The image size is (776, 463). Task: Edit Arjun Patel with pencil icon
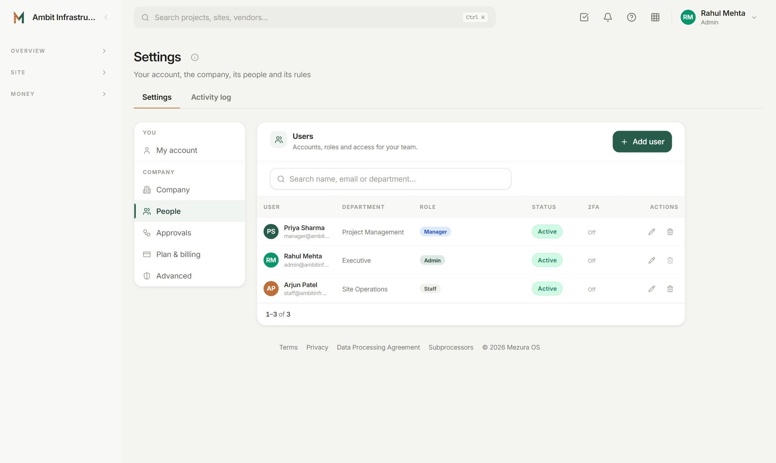(x=652, y=289)
